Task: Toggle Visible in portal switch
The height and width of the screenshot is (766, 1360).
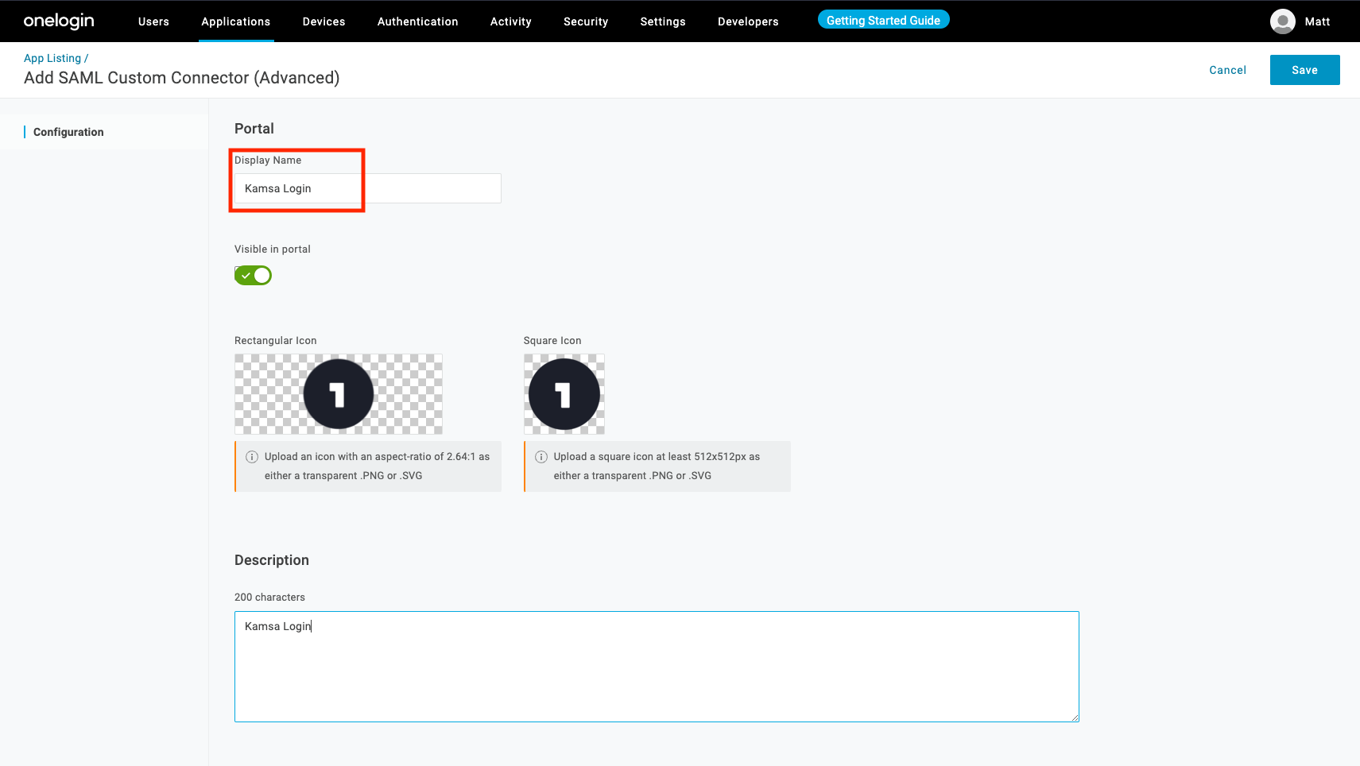Action: pos(253,275)
